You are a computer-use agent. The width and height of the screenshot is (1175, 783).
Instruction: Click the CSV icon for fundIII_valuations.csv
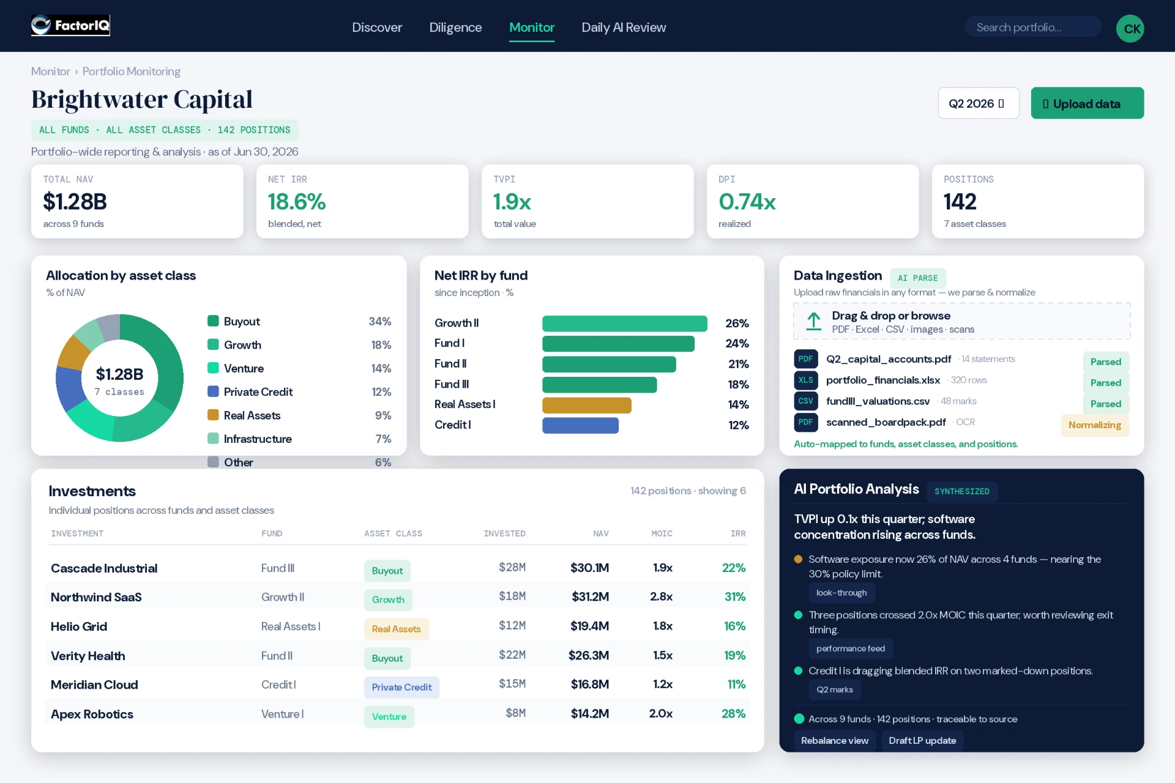tap(805, 401)
